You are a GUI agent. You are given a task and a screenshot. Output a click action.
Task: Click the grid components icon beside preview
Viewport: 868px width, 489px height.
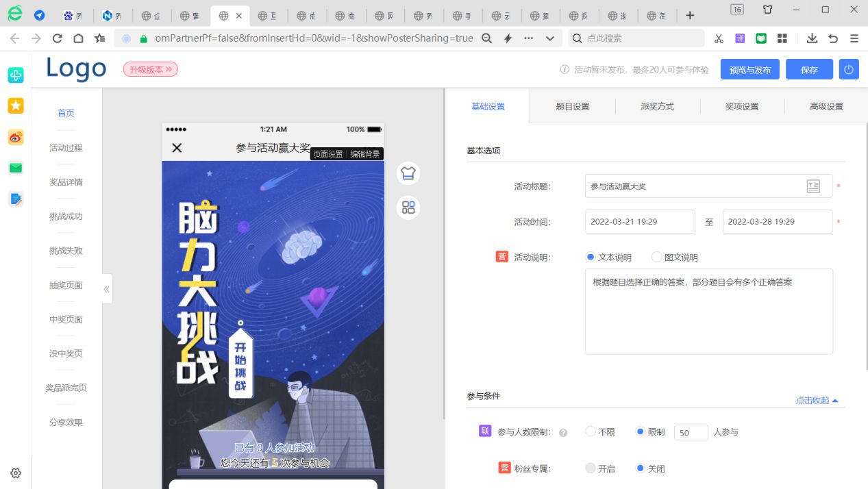(x=408, y=208)
